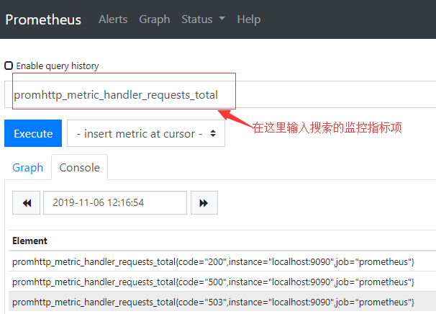This screenshot has height=314, width=436.
Task: Click the forward time double-arrow button
Action: point(204,203)
